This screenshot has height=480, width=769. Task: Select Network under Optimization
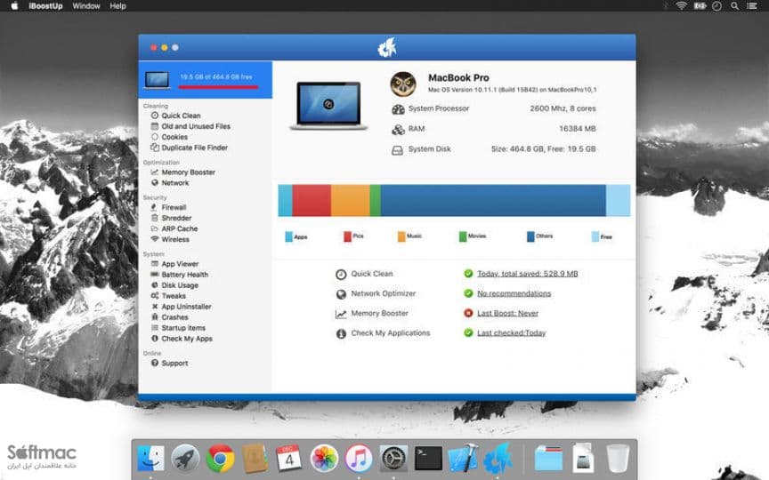pyautogui.click(x=175, y=183)
